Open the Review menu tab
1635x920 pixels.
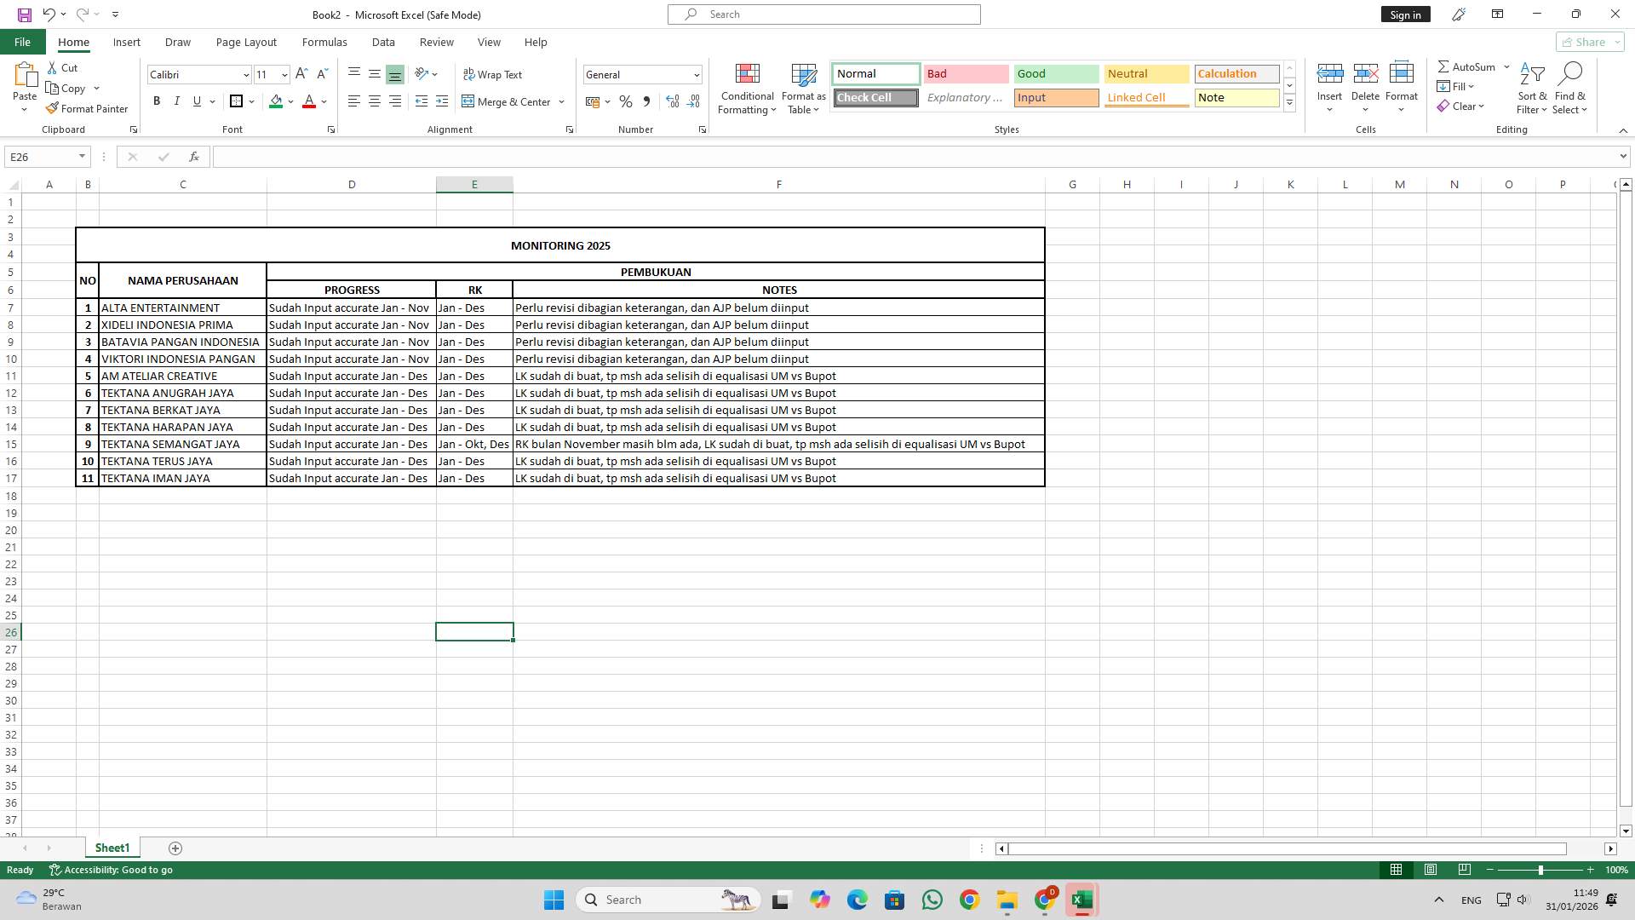coord(436,42)
